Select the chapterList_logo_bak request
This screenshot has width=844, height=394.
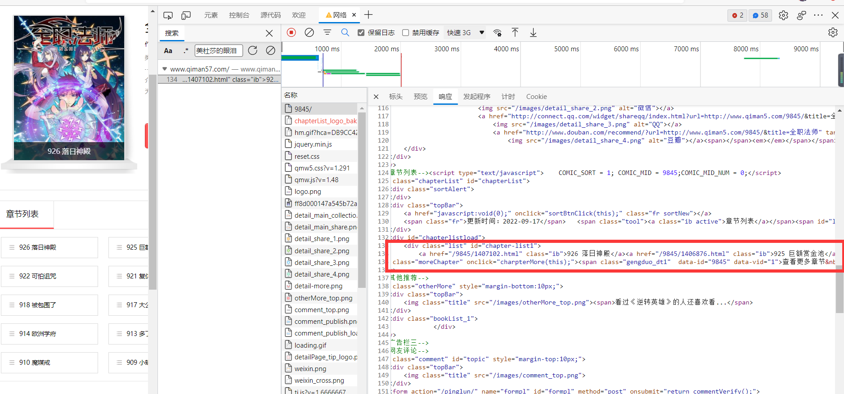coord(320,121)
